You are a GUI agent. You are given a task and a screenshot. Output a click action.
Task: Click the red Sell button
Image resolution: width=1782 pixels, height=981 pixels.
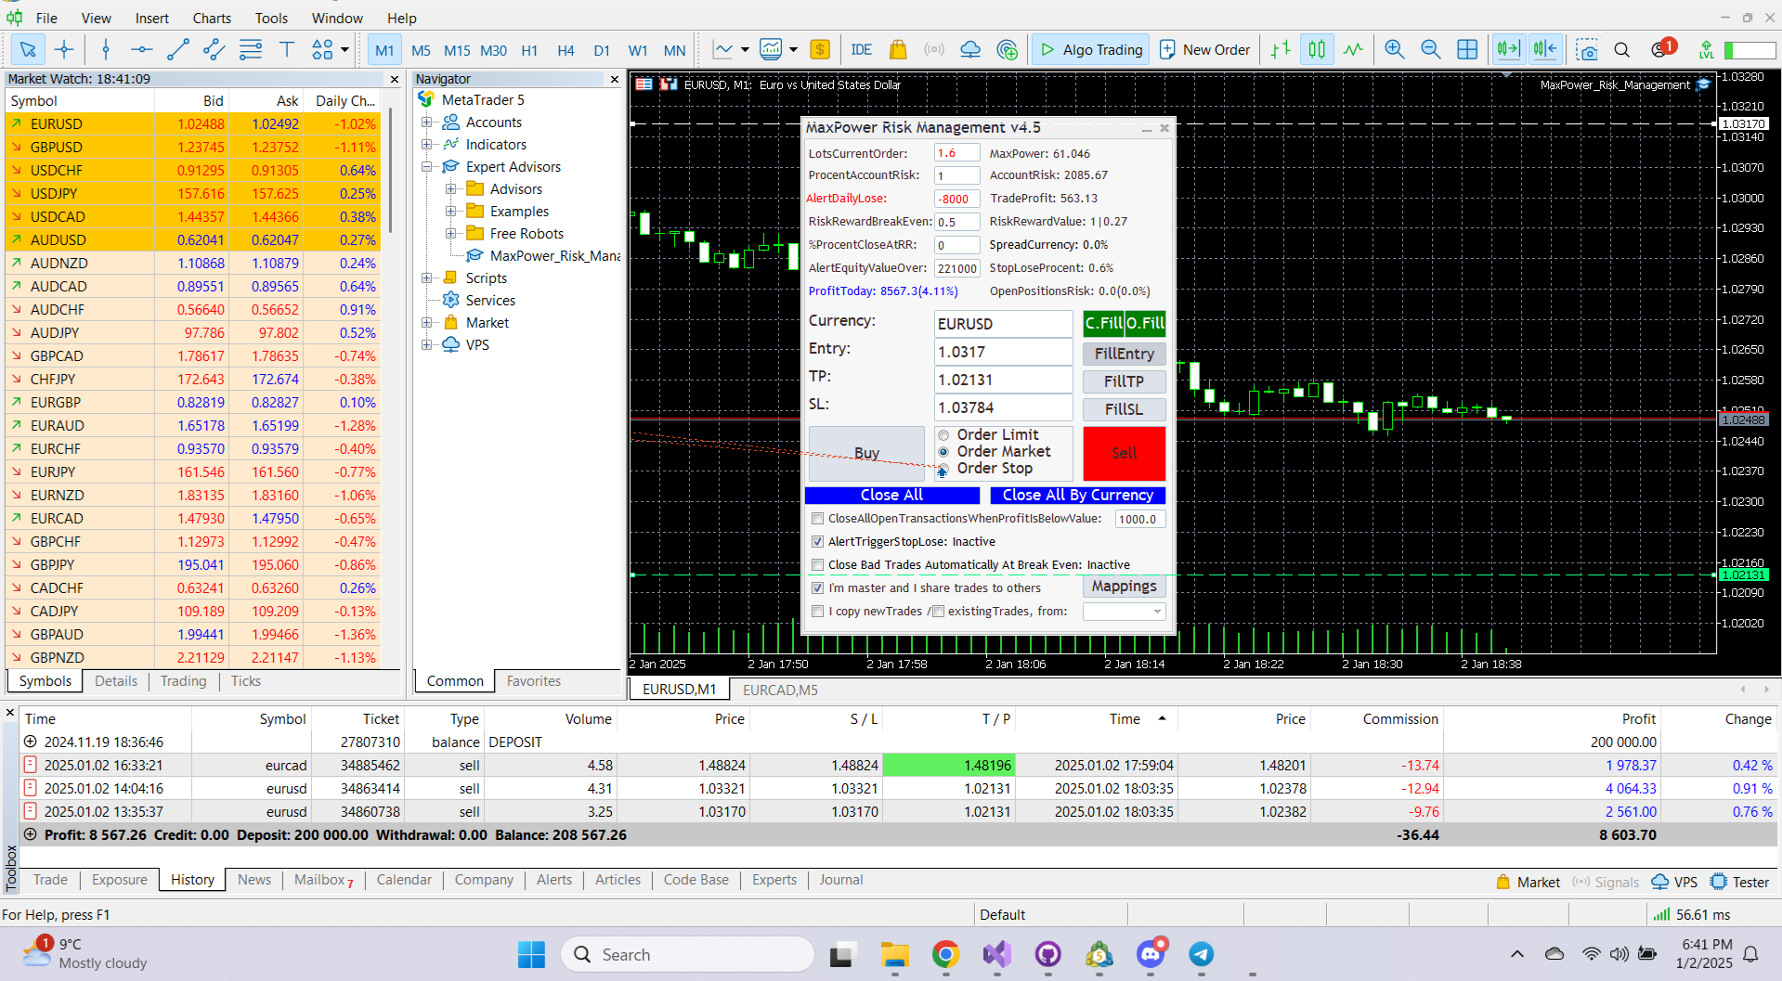tap(1124, 453)
